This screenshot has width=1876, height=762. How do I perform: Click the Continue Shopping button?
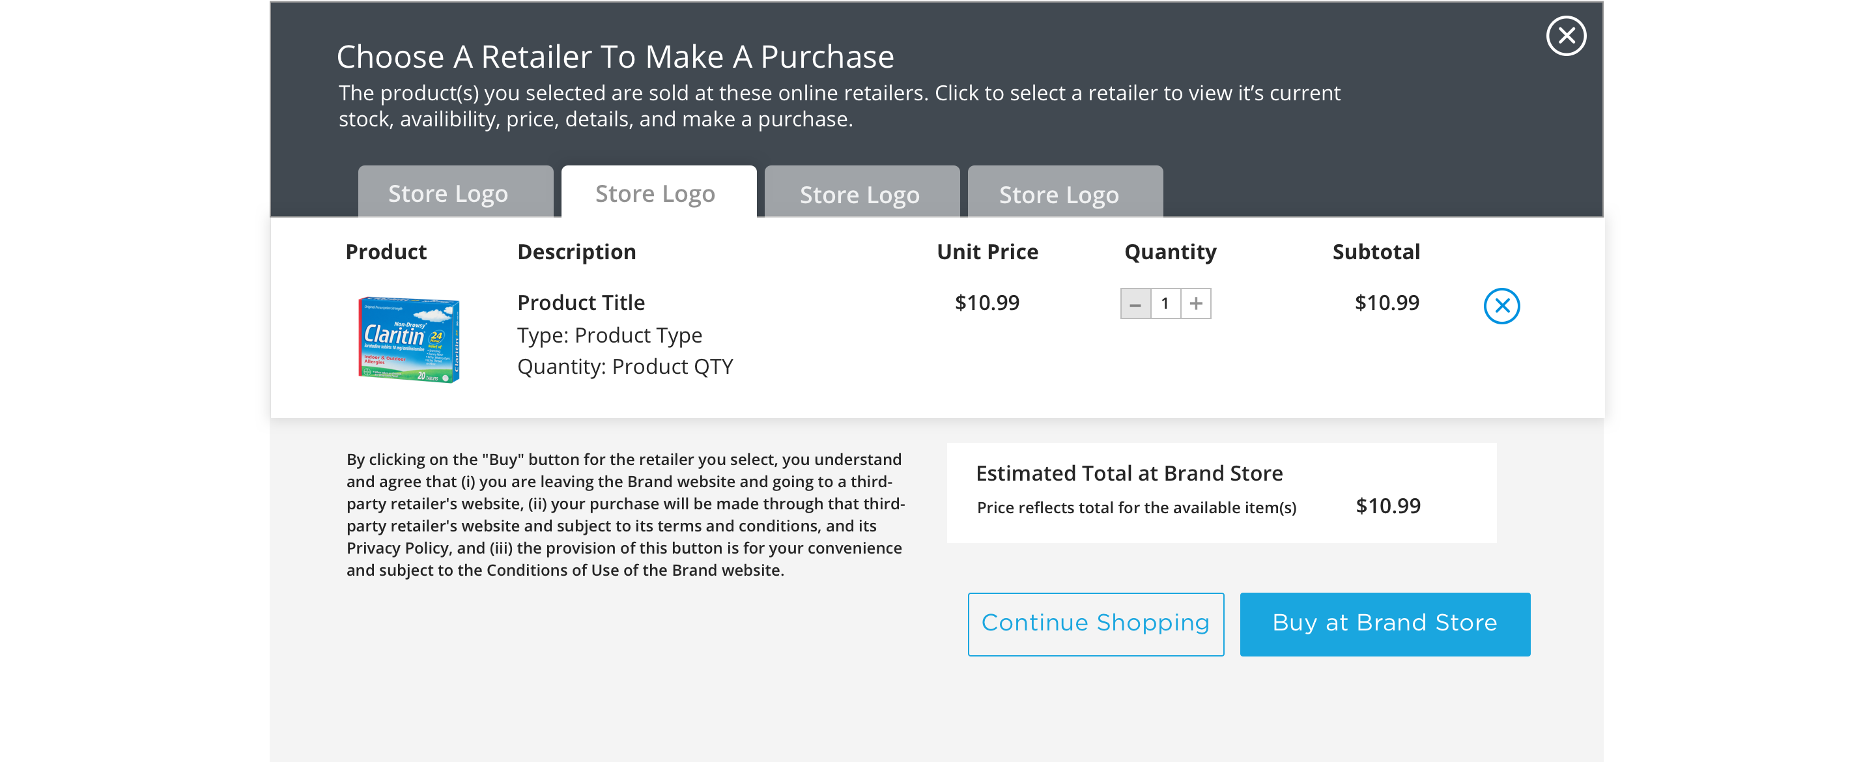point(1095,623)
